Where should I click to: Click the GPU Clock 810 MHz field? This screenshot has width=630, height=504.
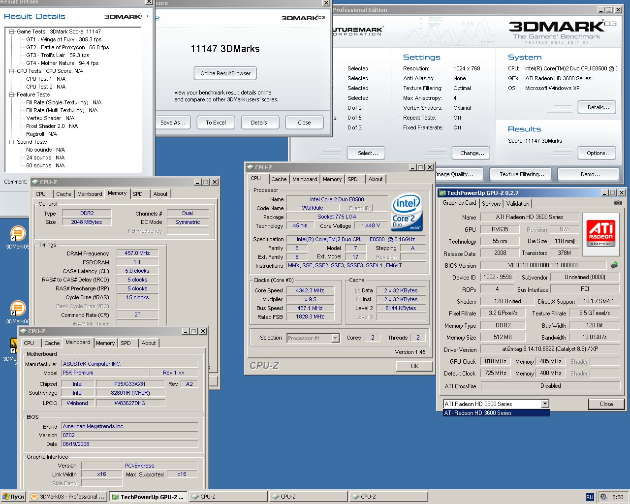pyautogui.click(x=495, y=361)
